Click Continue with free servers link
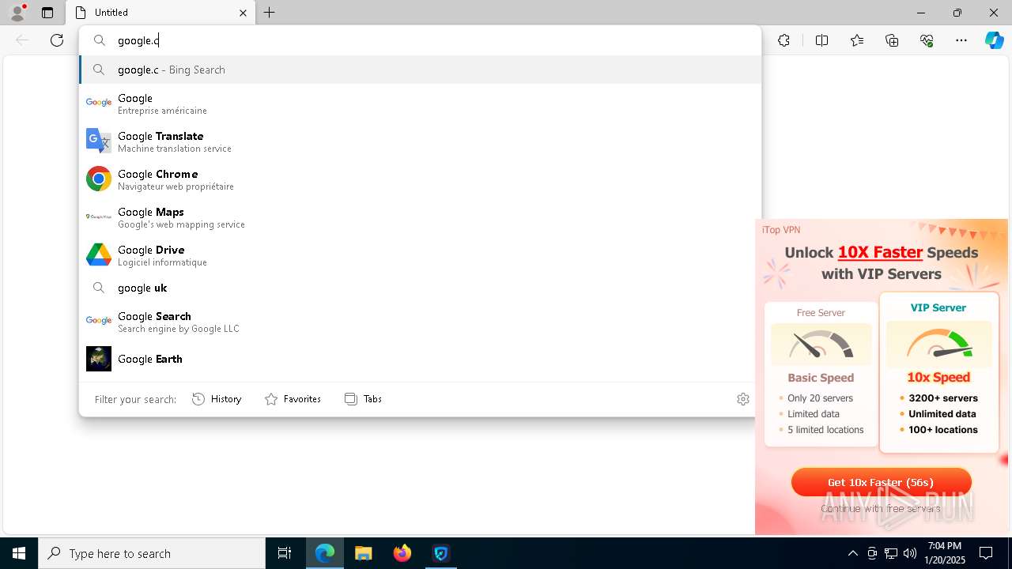Image resolution: width=1012 pixels, height=569 pixels. tap(881, 508)
